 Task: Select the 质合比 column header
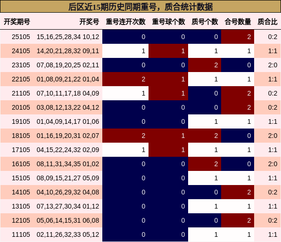(x=267, y=22)
